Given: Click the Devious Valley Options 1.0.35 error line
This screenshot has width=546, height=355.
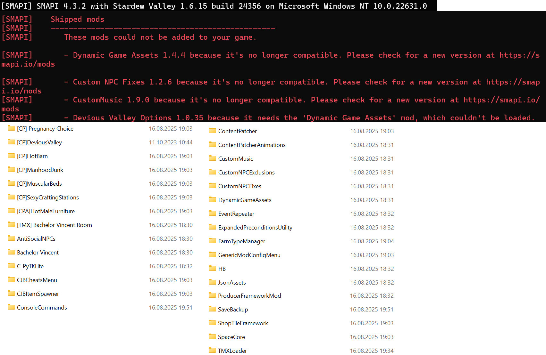Looking at the screenshot, I should [268, 118].
